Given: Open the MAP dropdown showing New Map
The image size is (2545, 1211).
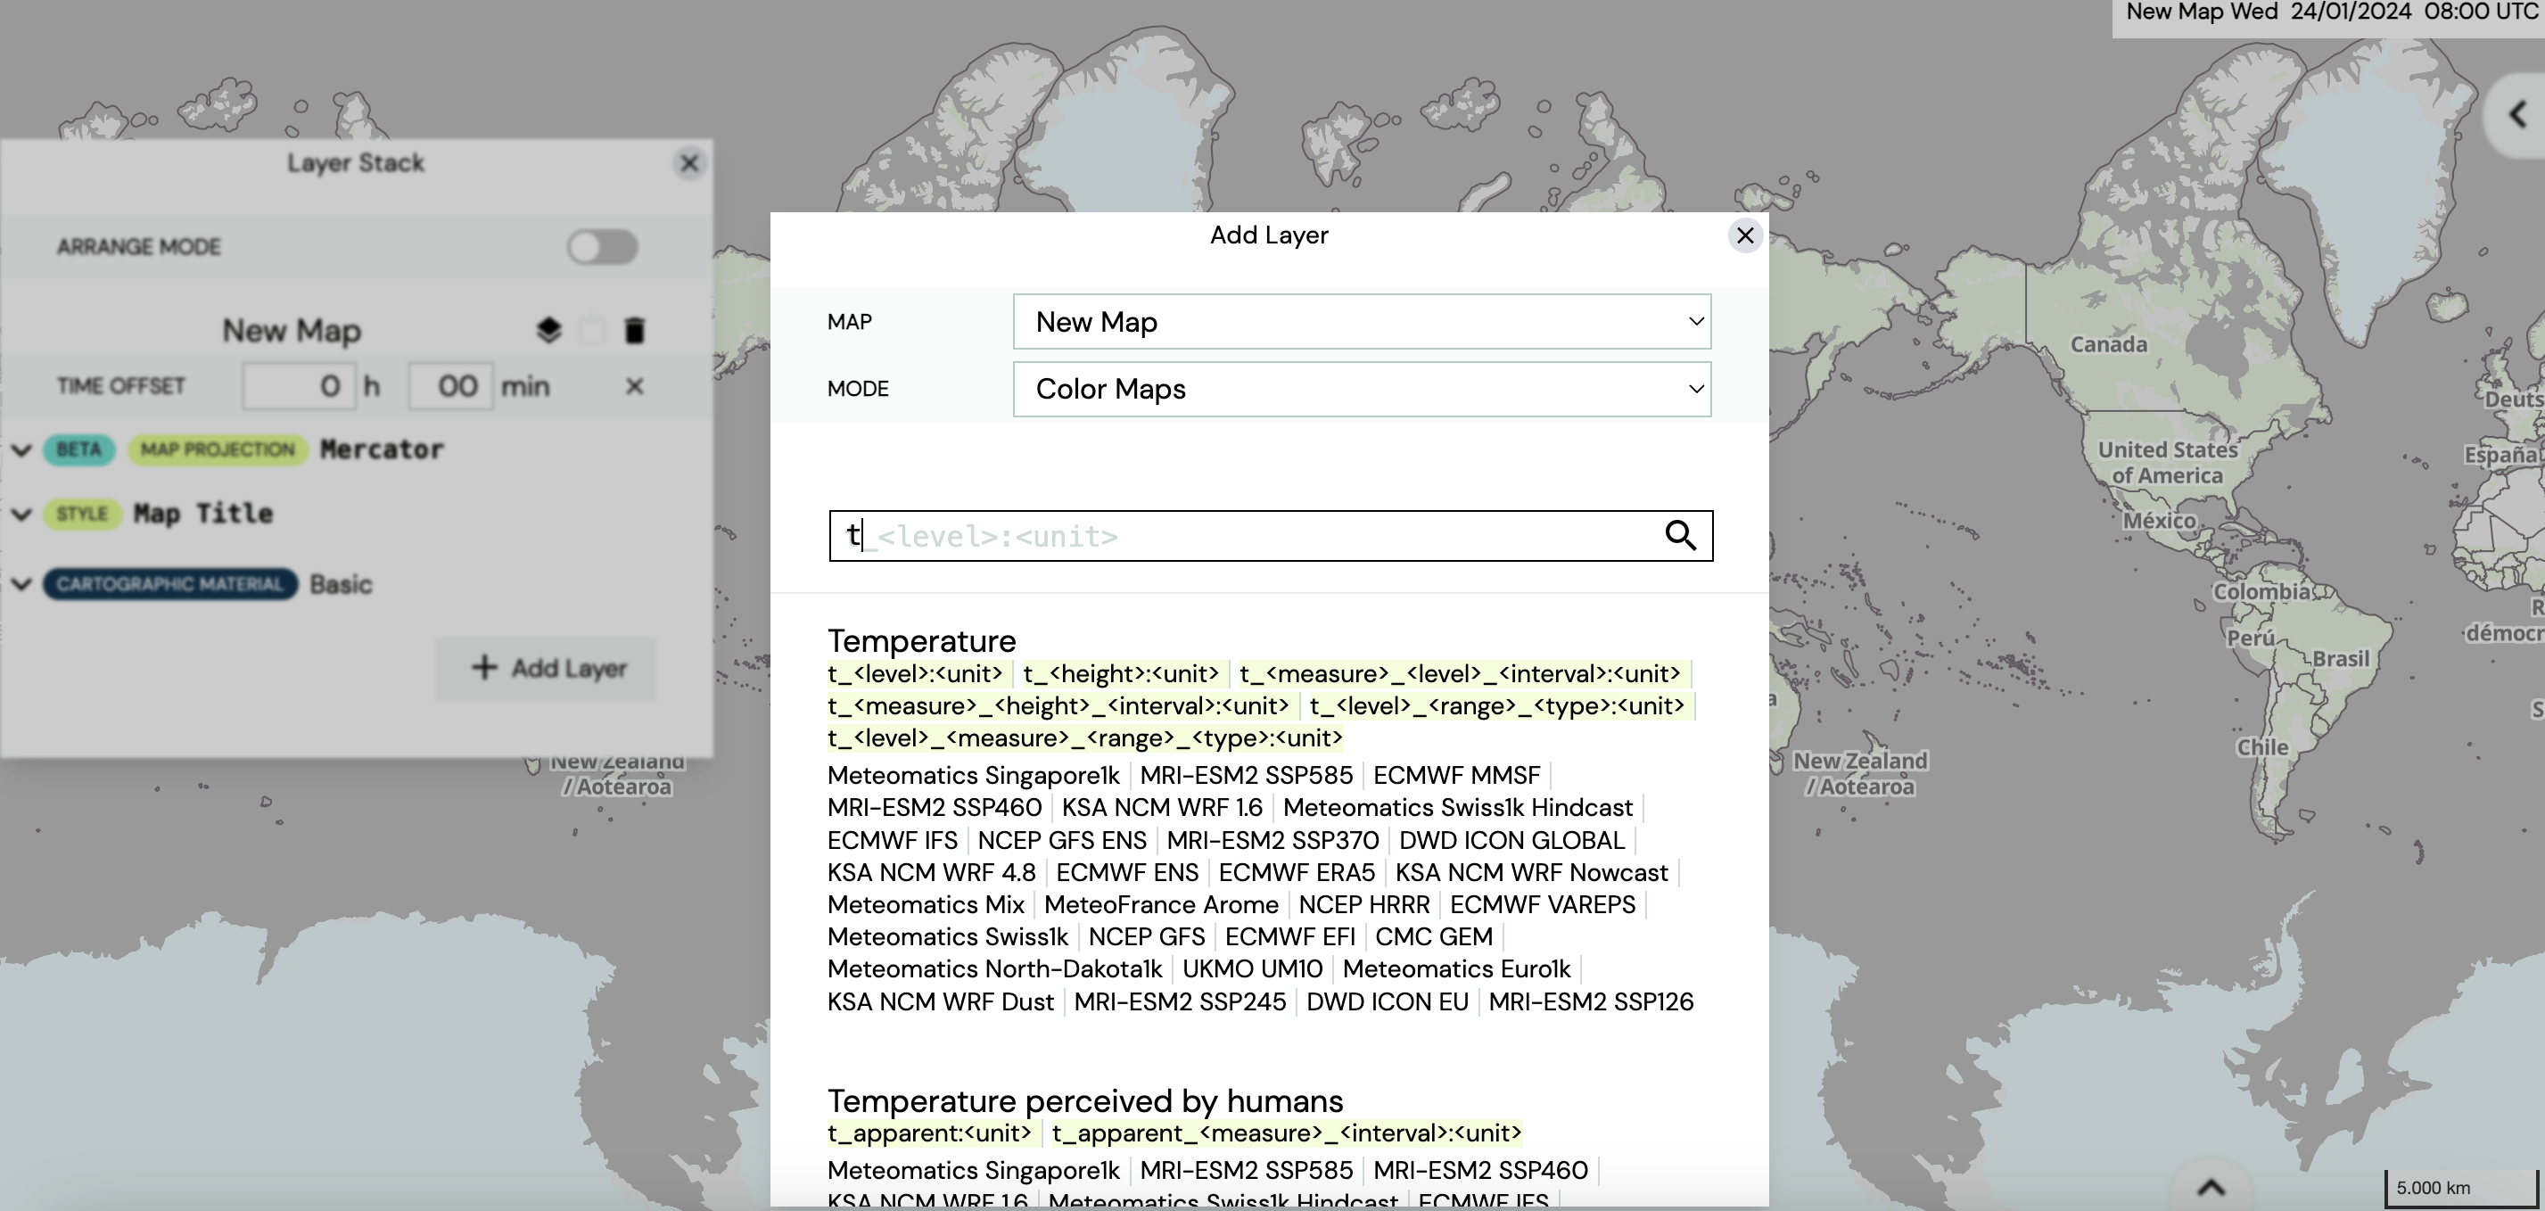Looking at the screenshot, I should click(x=1362, y=322).
